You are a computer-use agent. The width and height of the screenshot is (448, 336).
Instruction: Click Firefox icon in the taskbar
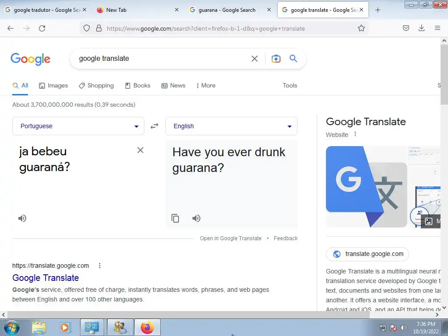tap(147, 327)
